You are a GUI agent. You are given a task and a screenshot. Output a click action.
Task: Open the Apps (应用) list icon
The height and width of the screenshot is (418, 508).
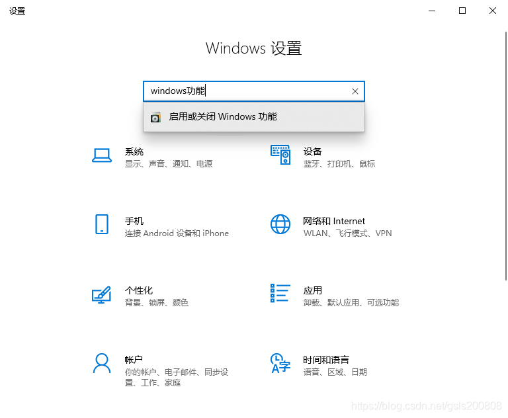280,293
